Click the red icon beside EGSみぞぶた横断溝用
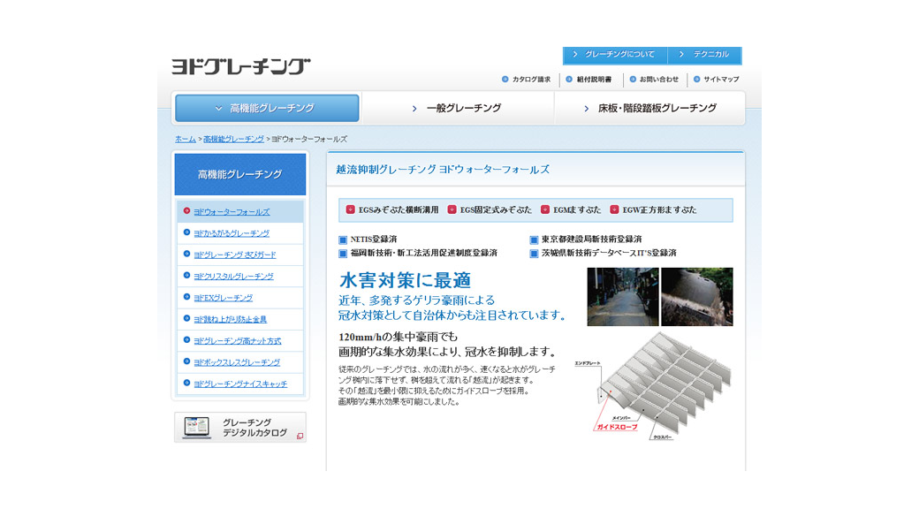Viewport: 919px width, 517px height. click(x=348, y=211)
